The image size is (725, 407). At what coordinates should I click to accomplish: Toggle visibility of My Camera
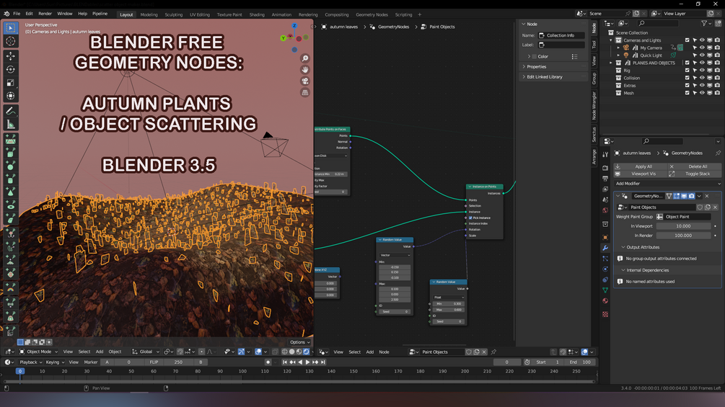[702, 48]
